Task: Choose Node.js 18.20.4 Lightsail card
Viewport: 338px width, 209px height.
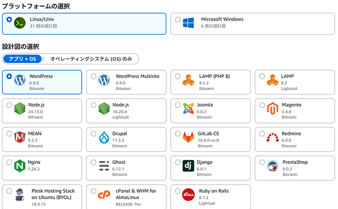Action: pyautogui.click(x=126, y=111)
